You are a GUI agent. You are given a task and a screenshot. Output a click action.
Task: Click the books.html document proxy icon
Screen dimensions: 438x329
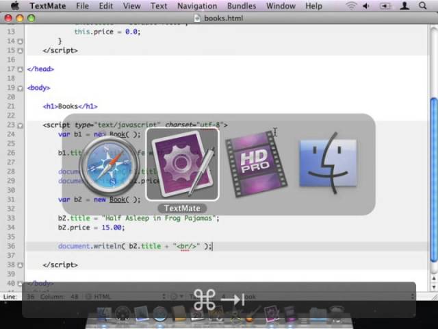pos(197,19)
